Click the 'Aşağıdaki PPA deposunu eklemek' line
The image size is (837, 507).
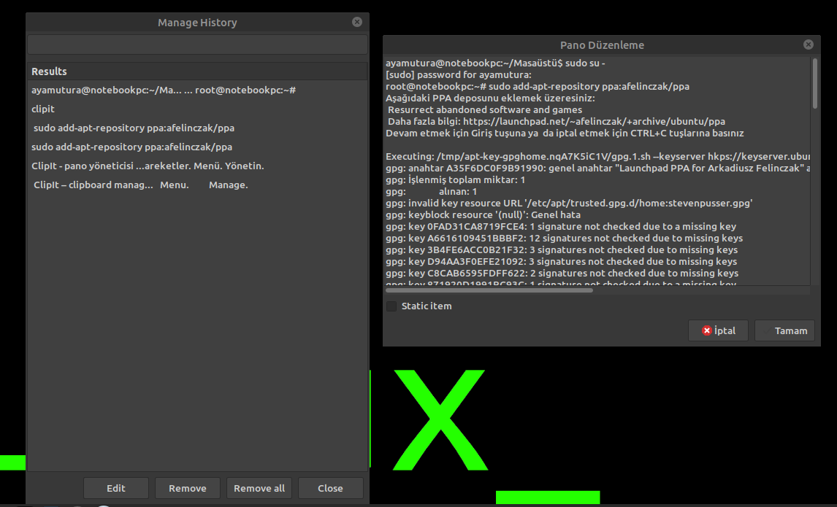pyautogui.click(x=490, y=98)
